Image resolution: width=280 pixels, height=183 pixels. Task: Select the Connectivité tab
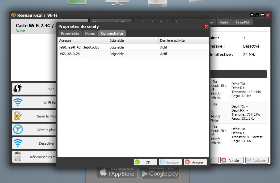click(112, 33)
